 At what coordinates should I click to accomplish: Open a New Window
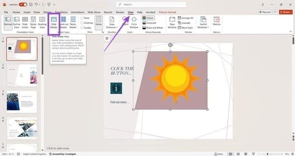[x=172, y=22]
